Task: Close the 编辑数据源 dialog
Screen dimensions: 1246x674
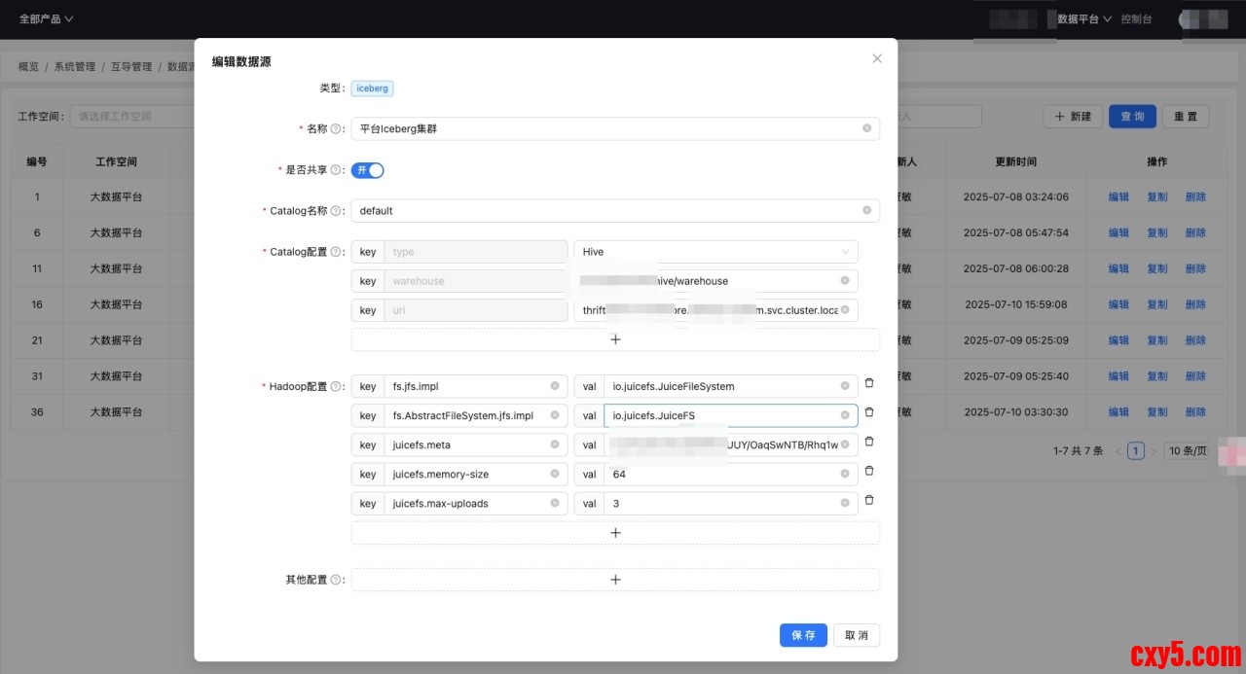Action: pyautogui.click(x=877, y=58)
